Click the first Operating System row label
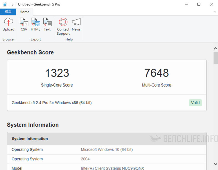Image resolution: width=218 pixels, height=170 pixels. (x=27, y=149)
